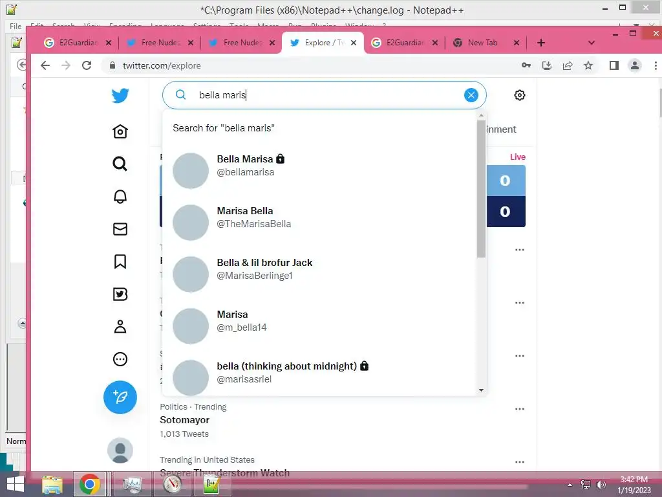Share this page via share icon

(568, 65)
